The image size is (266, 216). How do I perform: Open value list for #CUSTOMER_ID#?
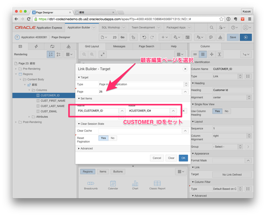[x=173, y=111]
